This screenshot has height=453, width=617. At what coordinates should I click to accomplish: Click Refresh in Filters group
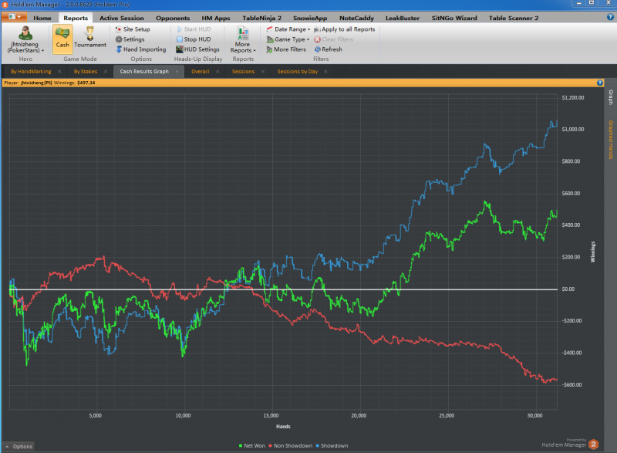point(328,49)
